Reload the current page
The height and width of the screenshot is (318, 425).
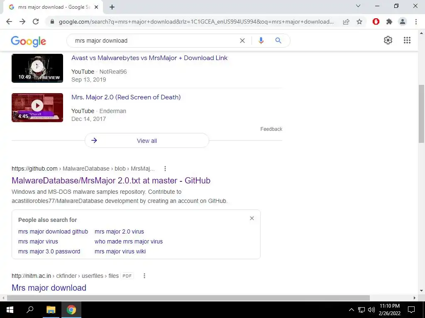(x=36, y=22)
